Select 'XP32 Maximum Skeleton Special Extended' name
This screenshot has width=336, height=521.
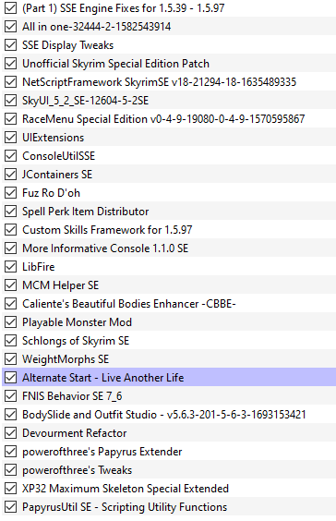[x=126, y=489]
